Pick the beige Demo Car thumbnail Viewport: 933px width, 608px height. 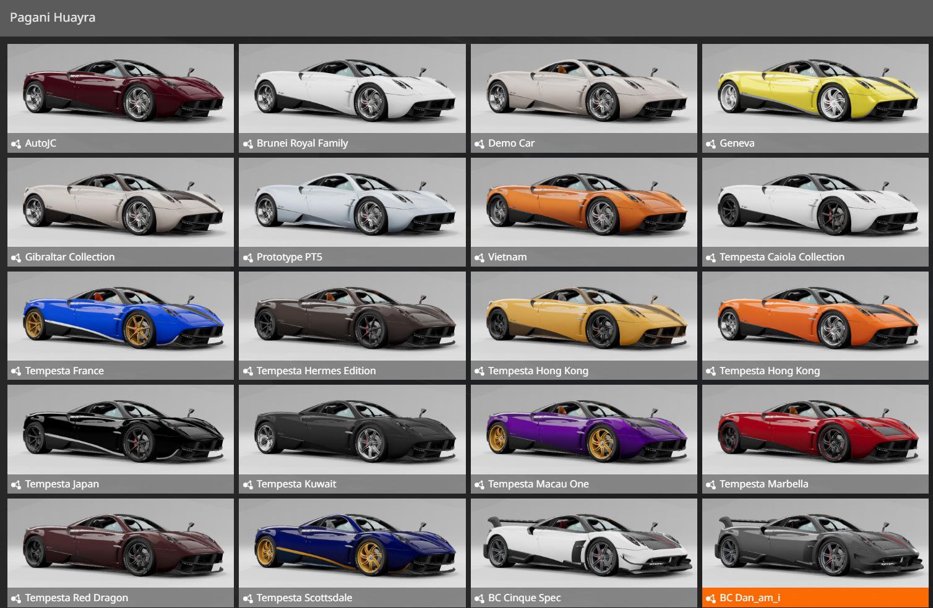[583, 88]
